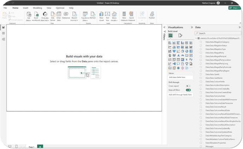Switch to mobile layout icon
Viewport: 243px width, 149px height.
click(x=17, y=147)
